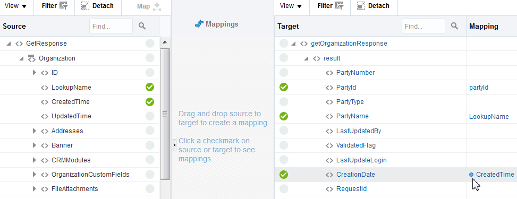517x199 pixels.
Task: Collapse the GetResponse source tree node
Action: click(x=9, y=44)
